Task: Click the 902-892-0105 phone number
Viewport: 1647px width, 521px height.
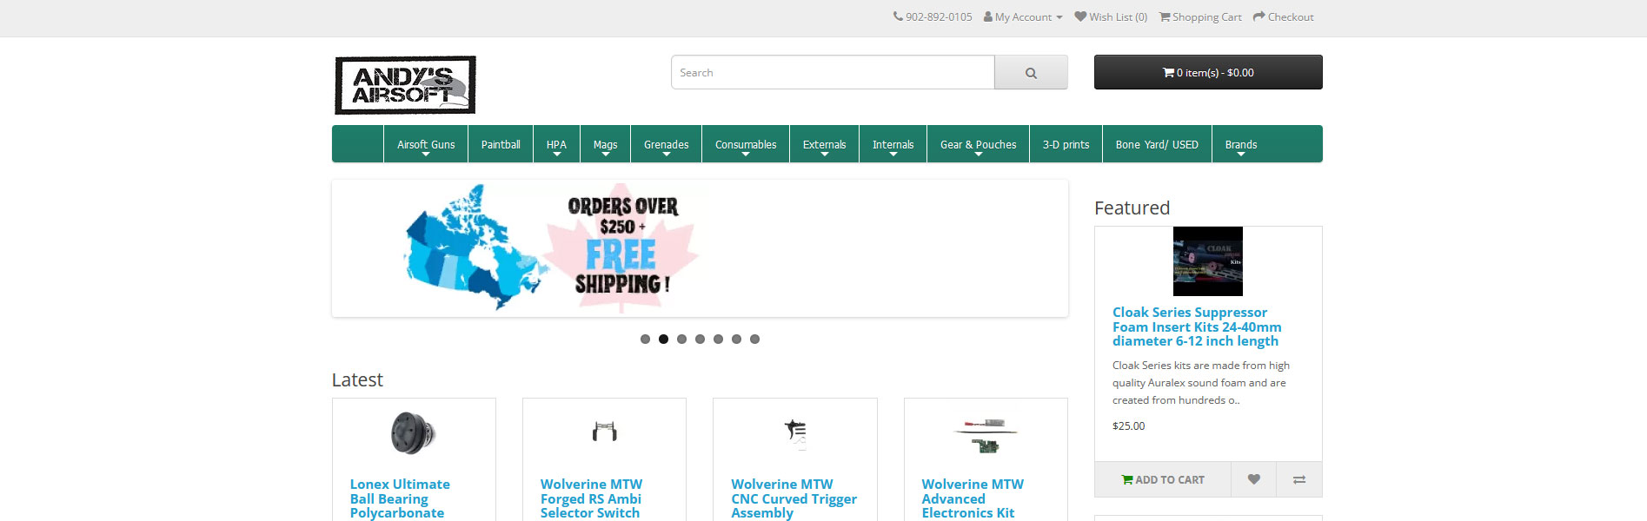Action: (x=939, y=16)
